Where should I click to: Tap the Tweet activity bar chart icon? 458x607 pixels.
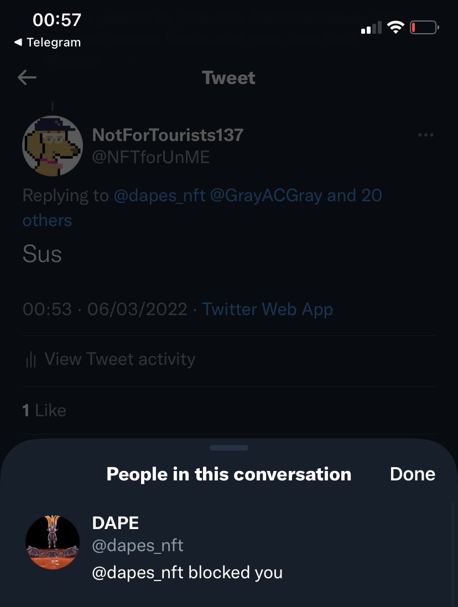[x=31, y=360]
